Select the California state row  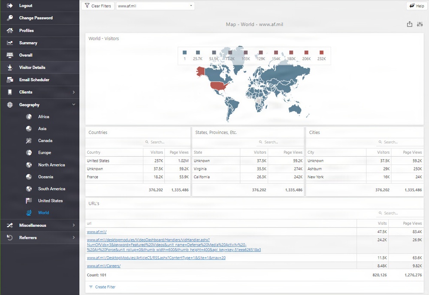click(x=248, y=177)
